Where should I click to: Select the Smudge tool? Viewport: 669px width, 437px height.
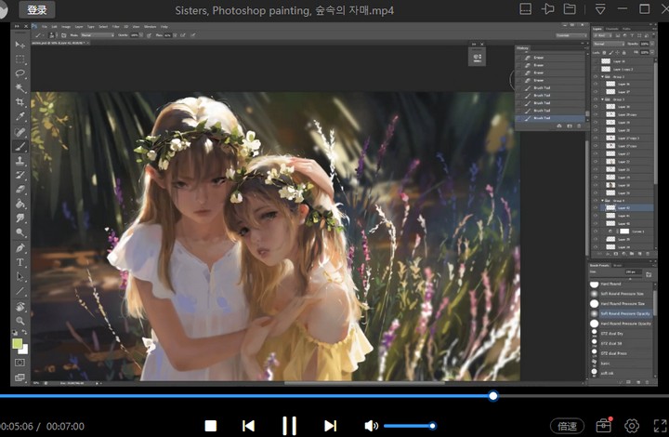pyautogui.click(x=20, y=218)
